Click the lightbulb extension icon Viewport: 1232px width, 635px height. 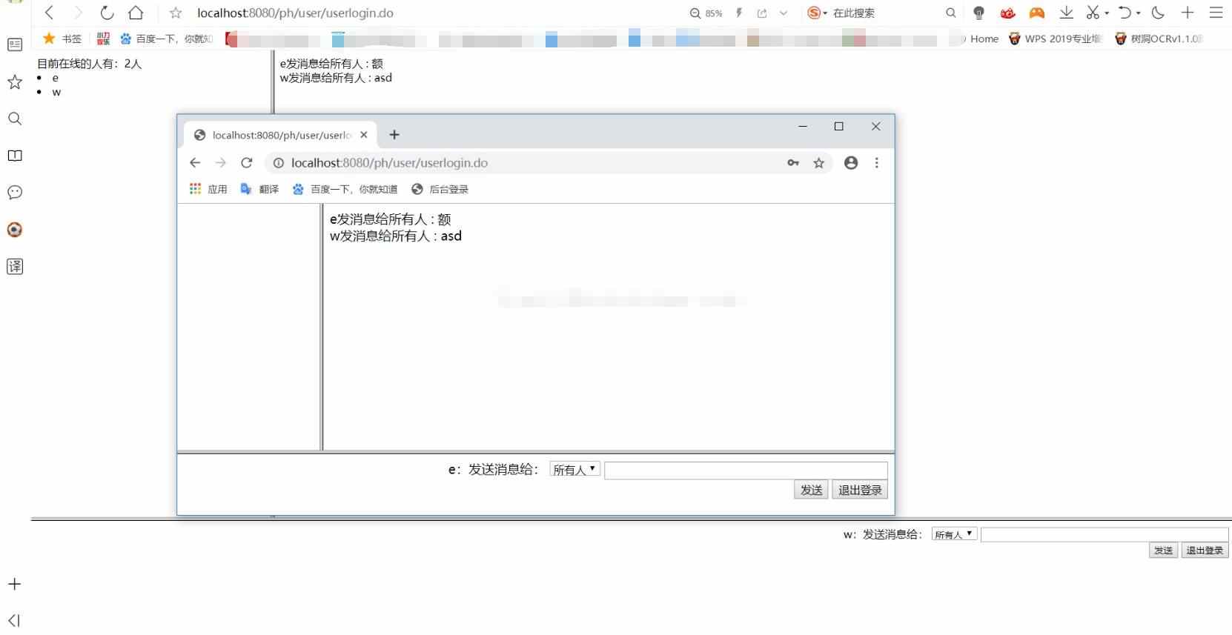pyautogui.click(x=978, y=13)
